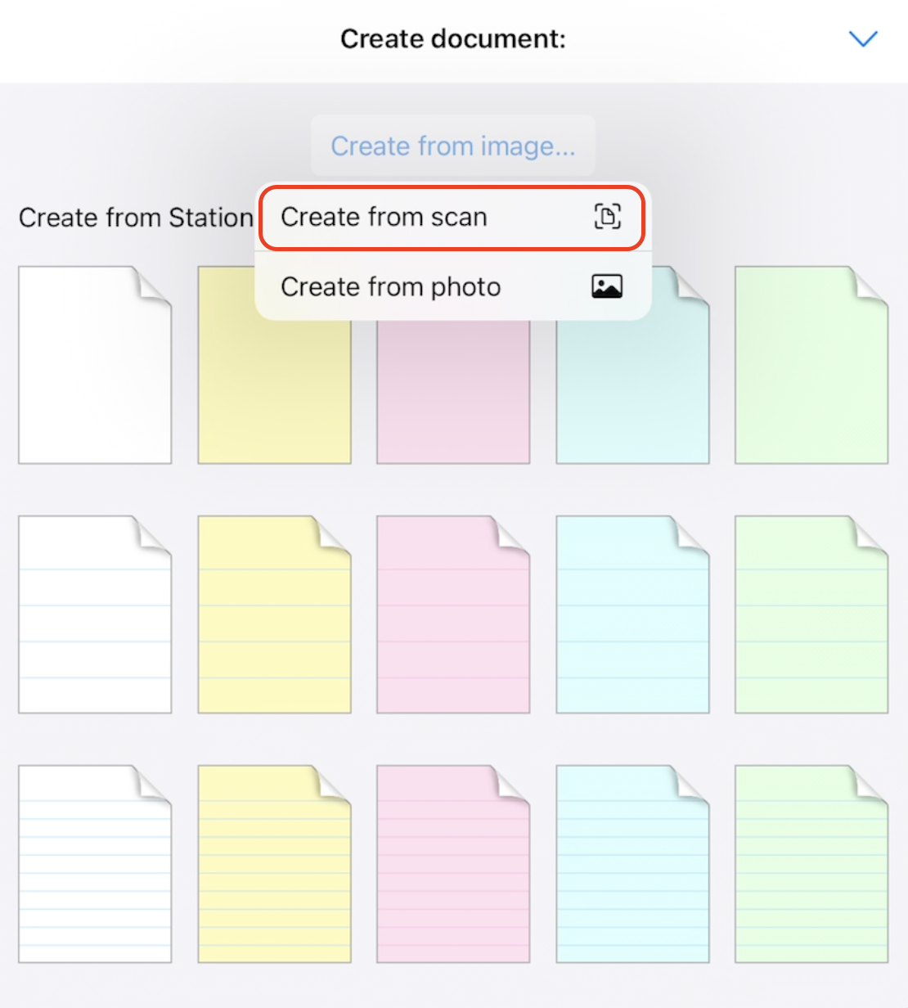Choose the wide-lined cyan paper template
Screen dimensions: 908x1008
(x=632, y=614)
